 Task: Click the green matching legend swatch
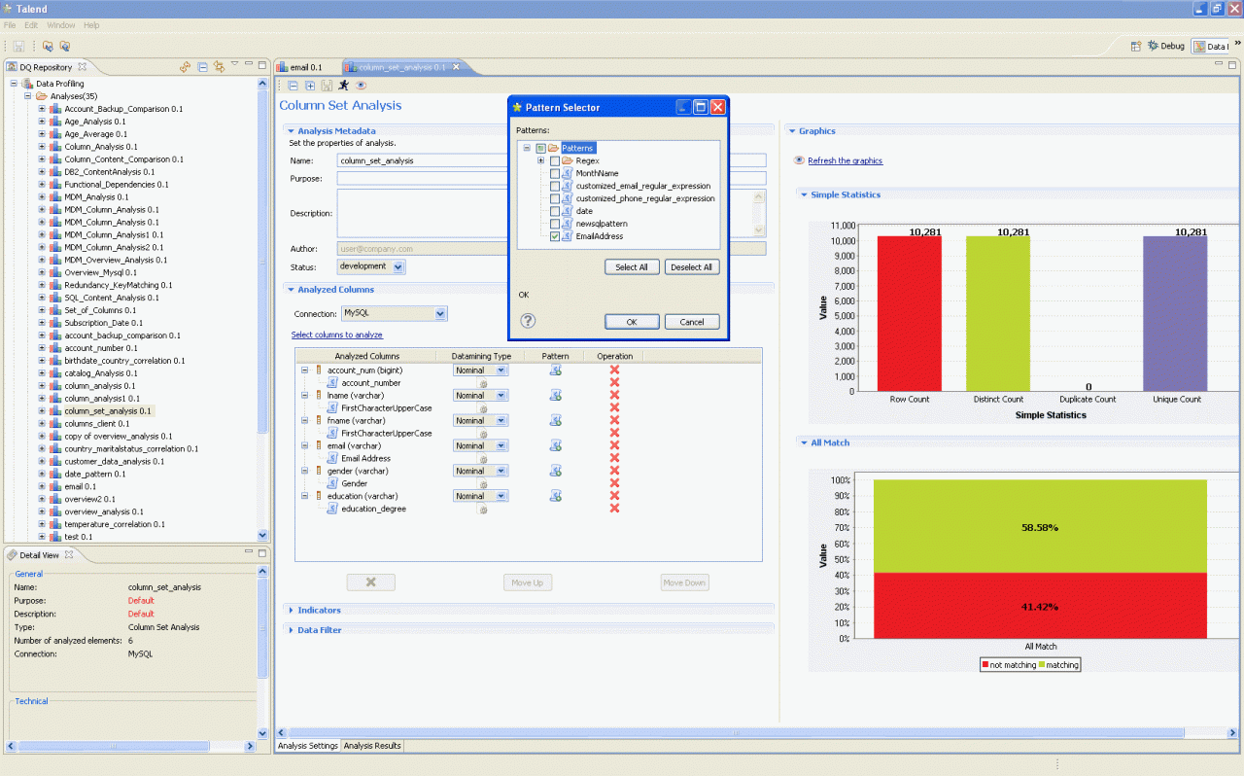pos(1041,665)
